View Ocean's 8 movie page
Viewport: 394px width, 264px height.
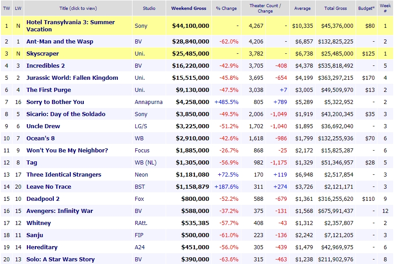coord(40,138)
